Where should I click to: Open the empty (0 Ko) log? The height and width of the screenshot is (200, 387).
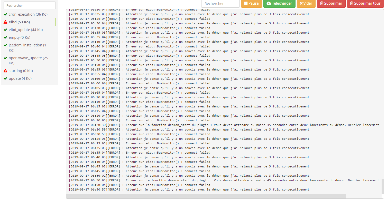20,37
